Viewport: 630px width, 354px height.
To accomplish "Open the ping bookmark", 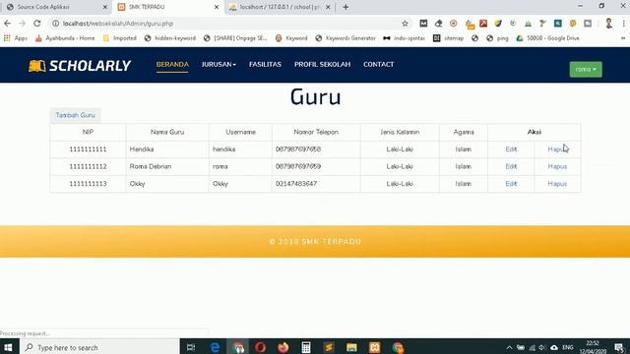I will click(x=497, y=38).
